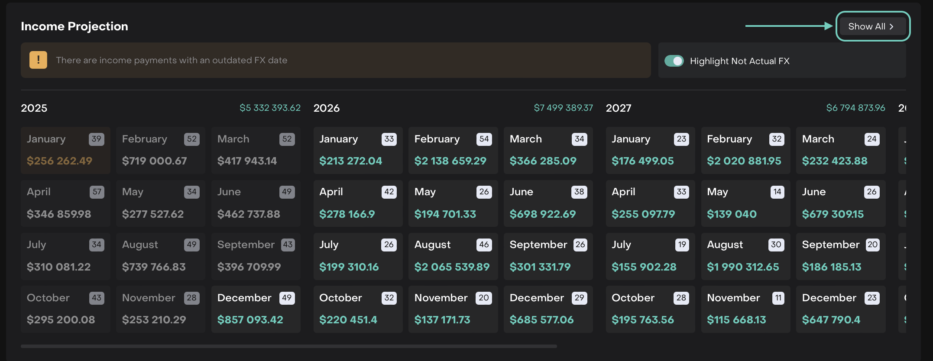The width and height of the screenshot is (933, 361).
Task: Click the chevron arrow in Show All
Action: click(x=891, y=27)
